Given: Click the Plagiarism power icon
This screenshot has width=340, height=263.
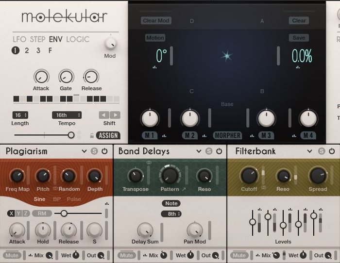Looking at the screenshot, I should click(x=105, y=151).
